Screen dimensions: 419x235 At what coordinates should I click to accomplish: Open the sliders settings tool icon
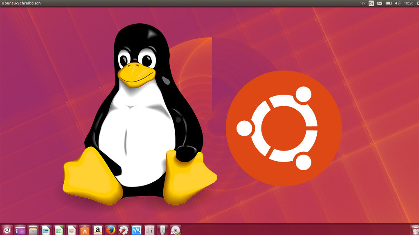149,230
